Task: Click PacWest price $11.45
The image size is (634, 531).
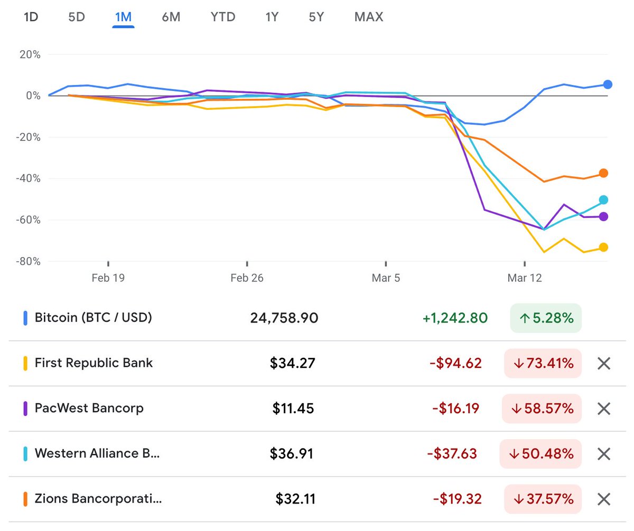Action: pyautogui.click(x=293, y=409)
